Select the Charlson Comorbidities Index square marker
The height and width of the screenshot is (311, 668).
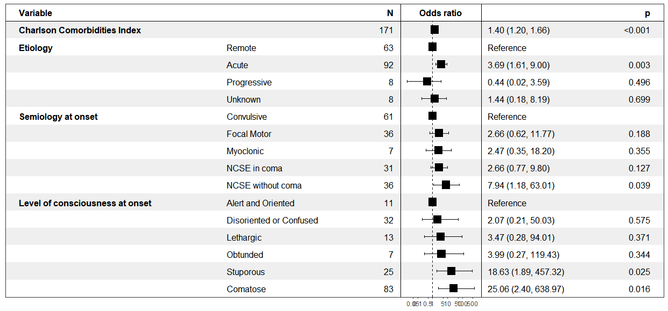click(x=434, y=30)
